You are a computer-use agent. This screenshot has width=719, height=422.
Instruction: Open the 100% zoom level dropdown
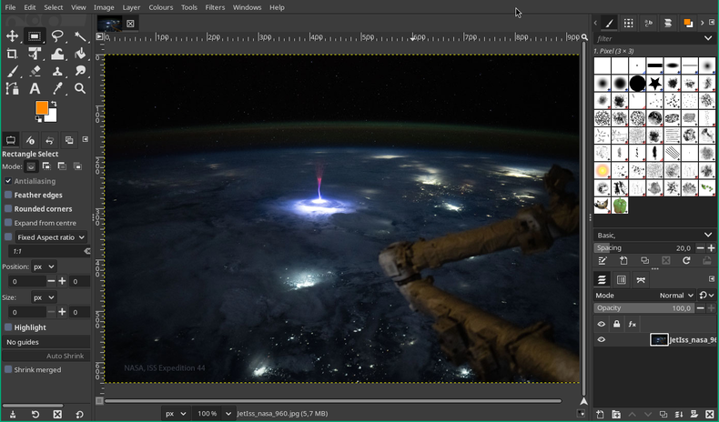(227, 413)
